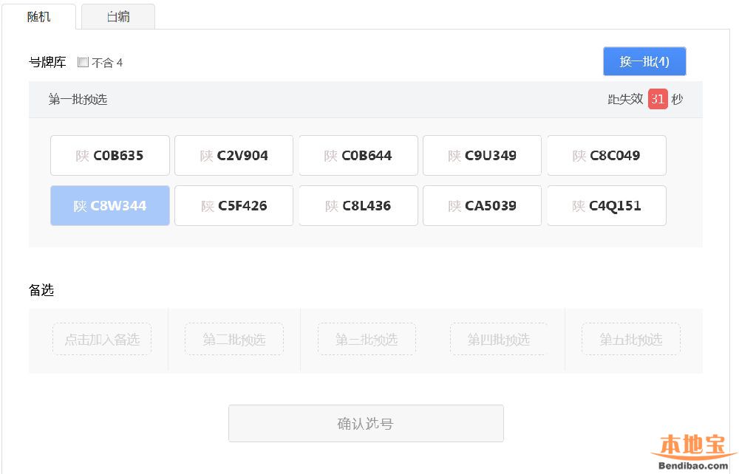Select plate 陕 C9U349
The image size is (739, 474).
pyautogui.click(x=482, y=155)
